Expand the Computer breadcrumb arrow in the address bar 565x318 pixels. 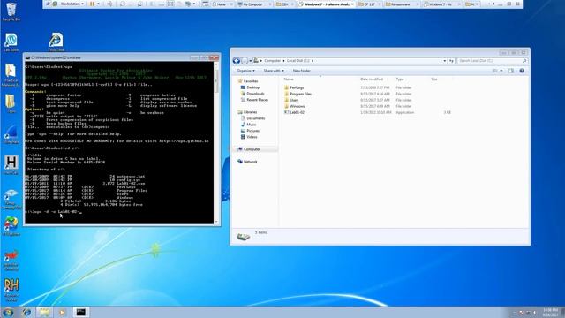283,61
